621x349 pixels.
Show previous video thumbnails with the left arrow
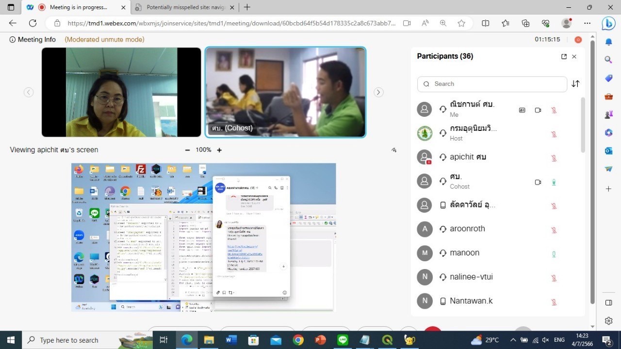pyautogui.click(x=29, y=92)
